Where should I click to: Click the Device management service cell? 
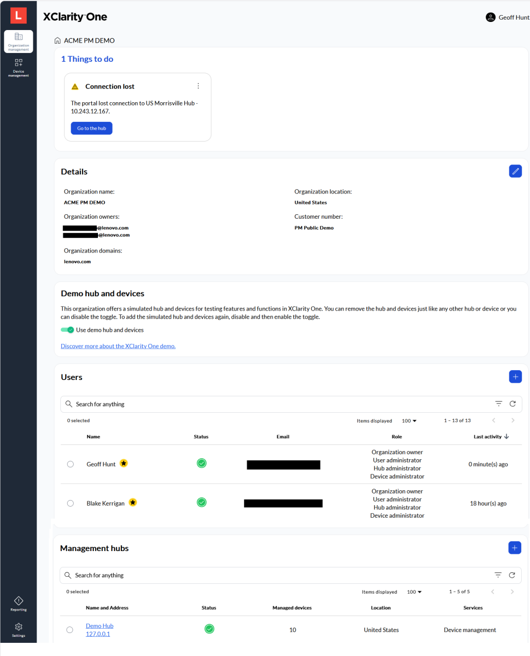coord(470,630)
